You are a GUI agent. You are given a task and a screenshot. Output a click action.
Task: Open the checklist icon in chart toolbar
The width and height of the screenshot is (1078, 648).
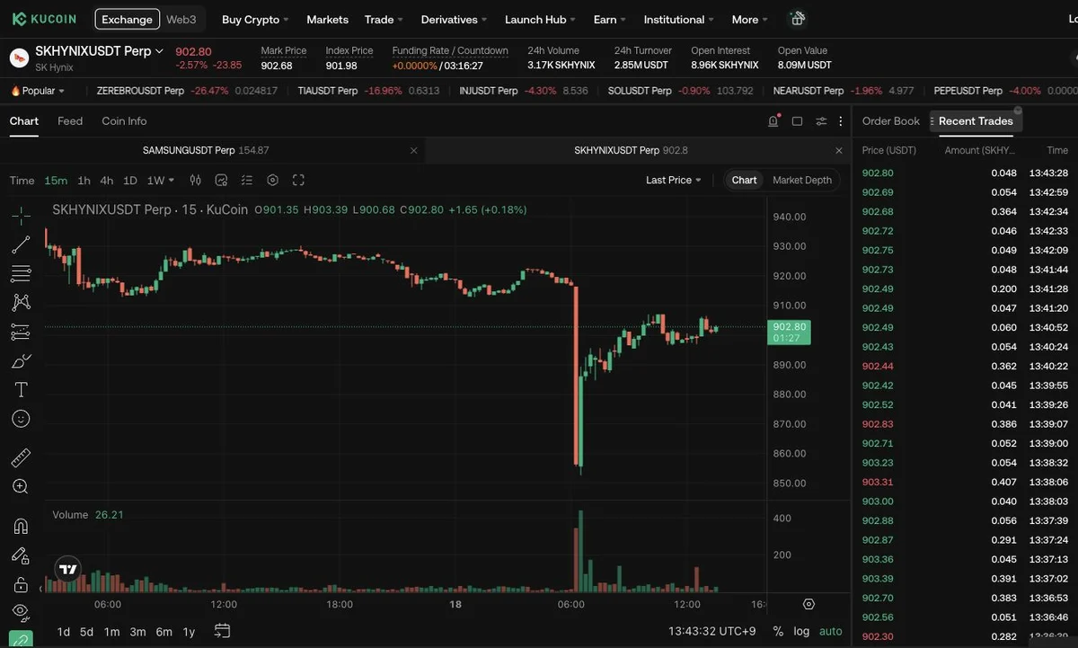point(247,180)
